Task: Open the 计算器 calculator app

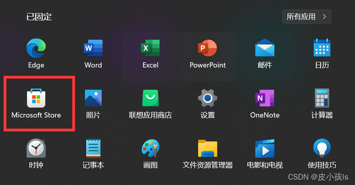Action: (322, 98)
